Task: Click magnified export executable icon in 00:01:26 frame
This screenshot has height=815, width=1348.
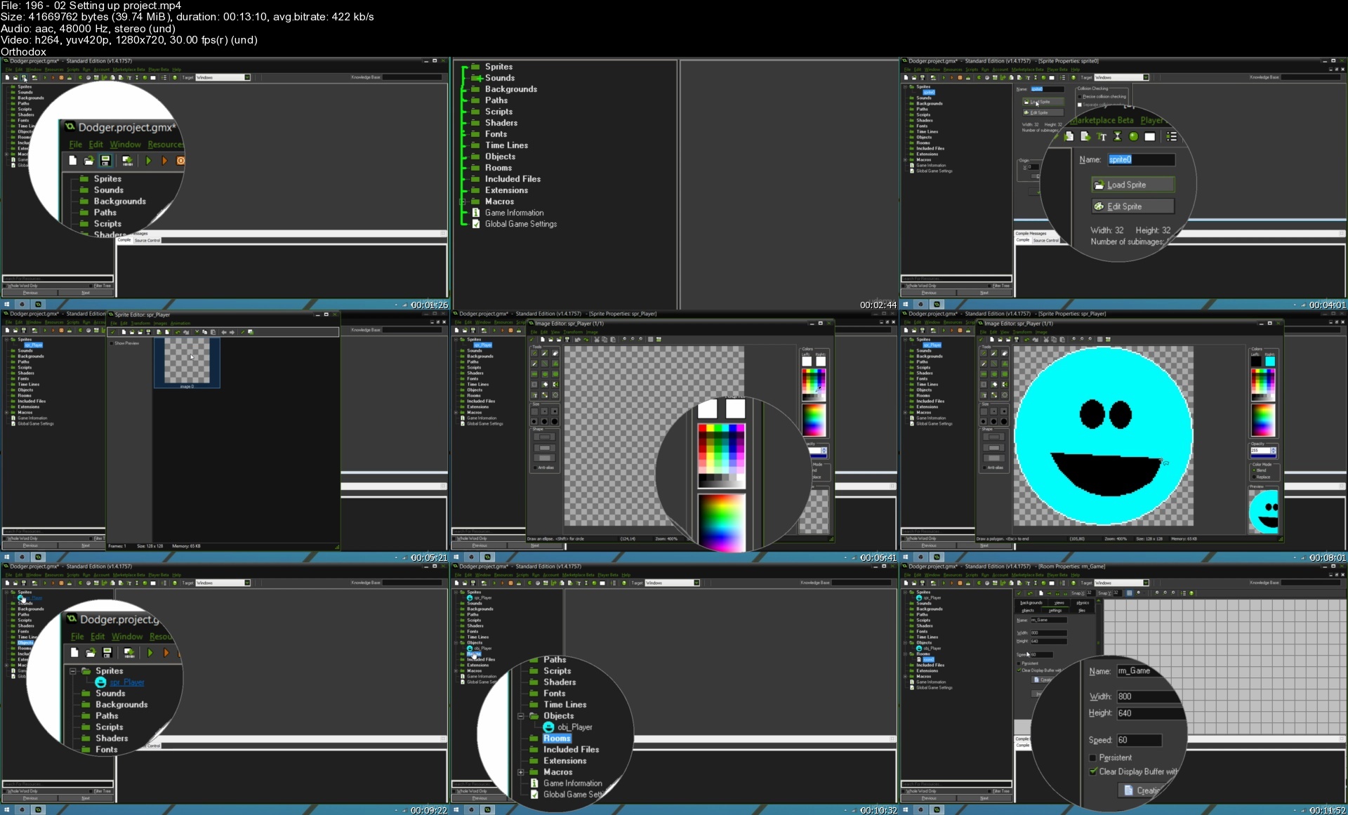Action: [128, 161]
